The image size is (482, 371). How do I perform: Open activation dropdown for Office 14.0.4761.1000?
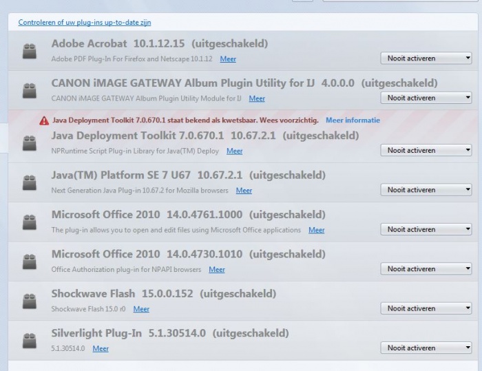426,229
